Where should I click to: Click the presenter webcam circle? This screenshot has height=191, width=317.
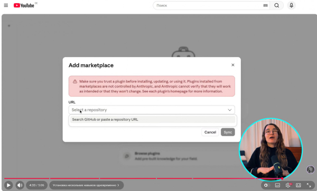271,149
